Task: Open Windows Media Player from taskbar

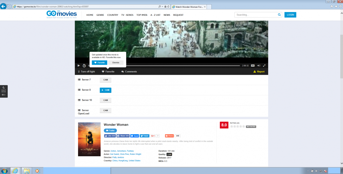Action: [x=37, y=171]
